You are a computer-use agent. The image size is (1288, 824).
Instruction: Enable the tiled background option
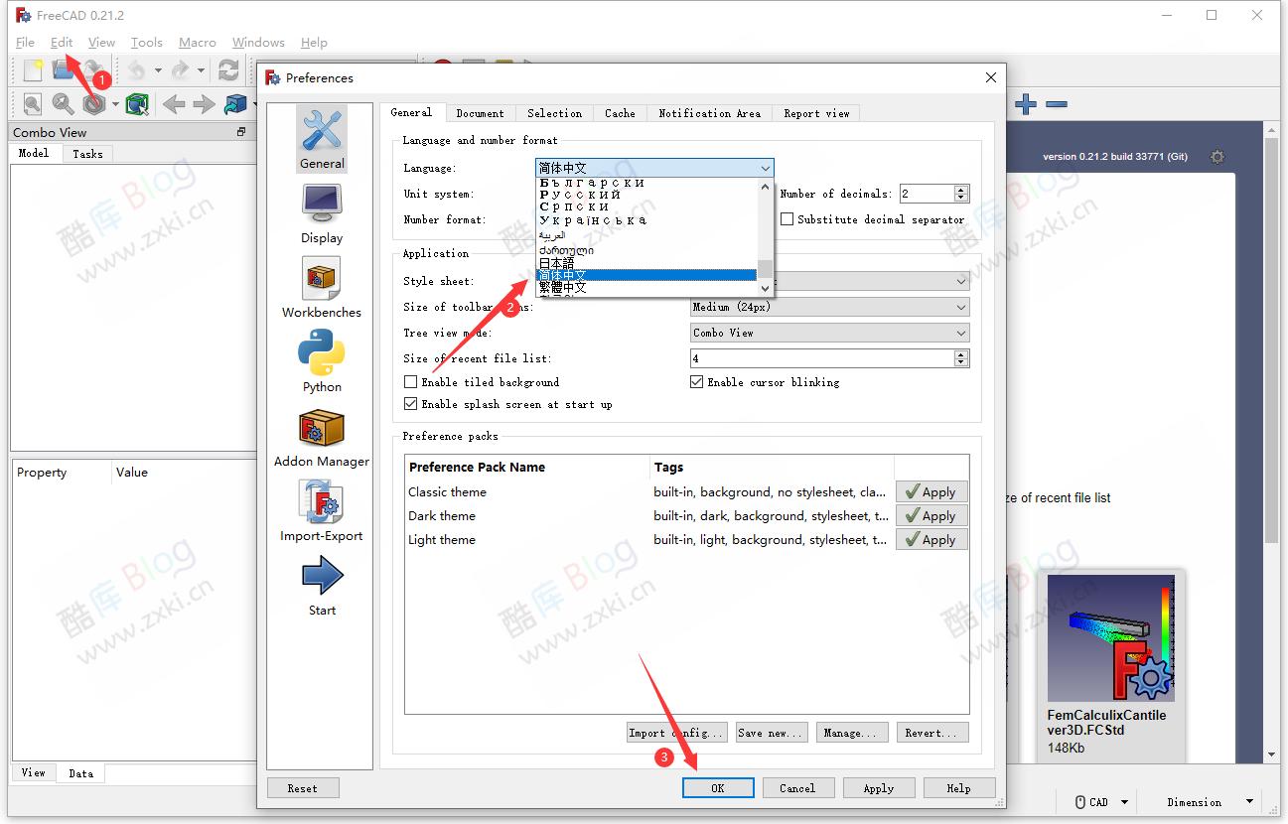[410, 381]
